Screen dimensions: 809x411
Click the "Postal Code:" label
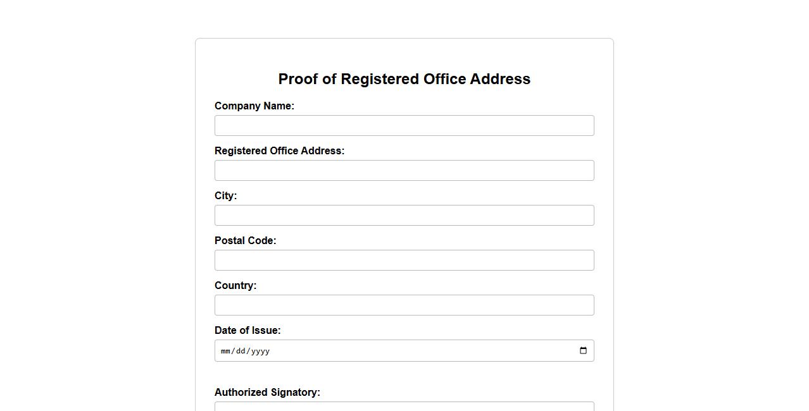[245, 241]
